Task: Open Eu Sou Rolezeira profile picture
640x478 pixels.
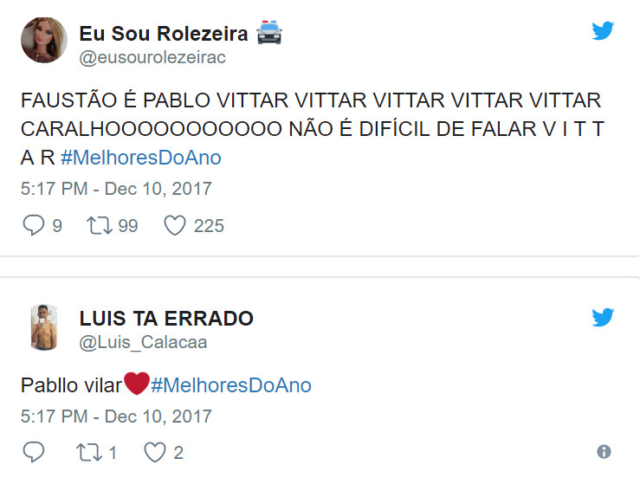Action: click(x=40, y=40)
